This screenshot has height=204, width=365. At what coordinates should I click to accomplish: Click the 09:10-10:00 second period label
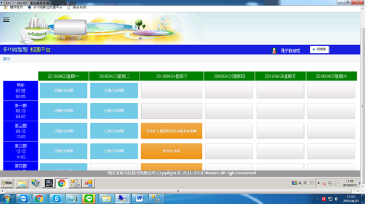click(20, 131)
